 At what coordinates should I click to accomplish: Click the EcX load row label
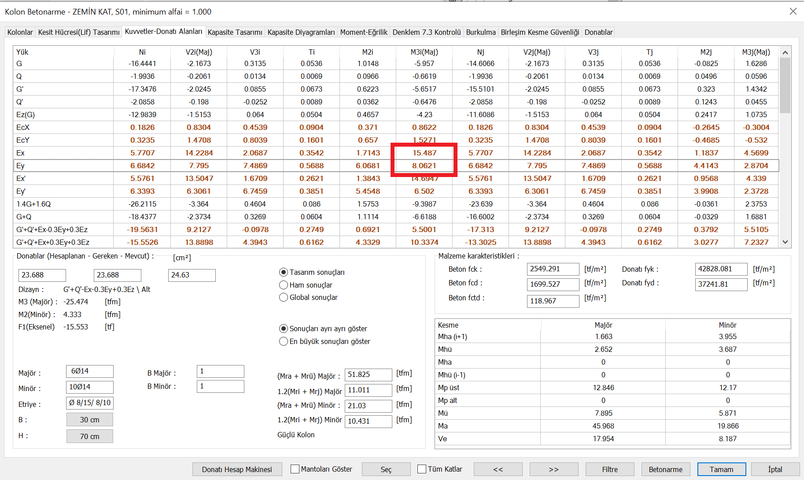coord(23,127)
